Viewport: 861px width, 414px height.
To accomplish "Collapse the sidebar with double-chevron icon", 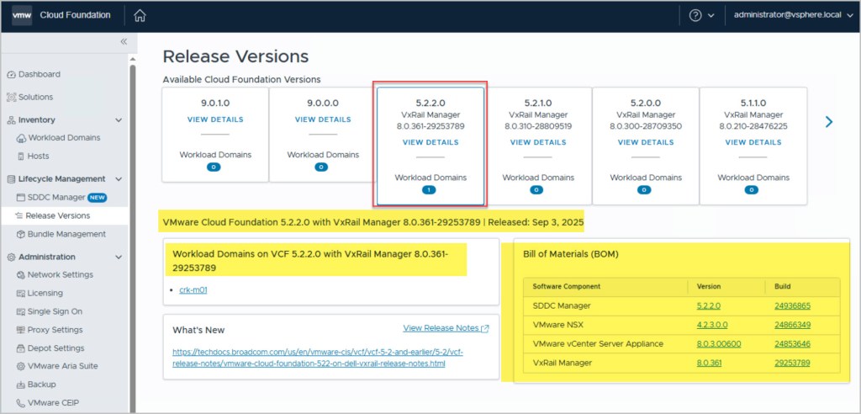I will click(x=123, y=41).
